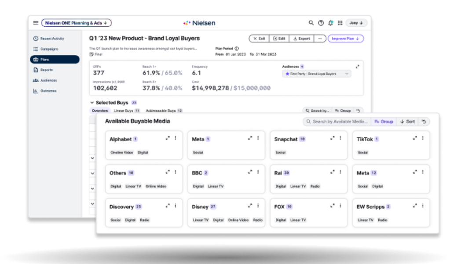Open the apps grid launcher
This screenshot has height=264, width=450.
340,23
